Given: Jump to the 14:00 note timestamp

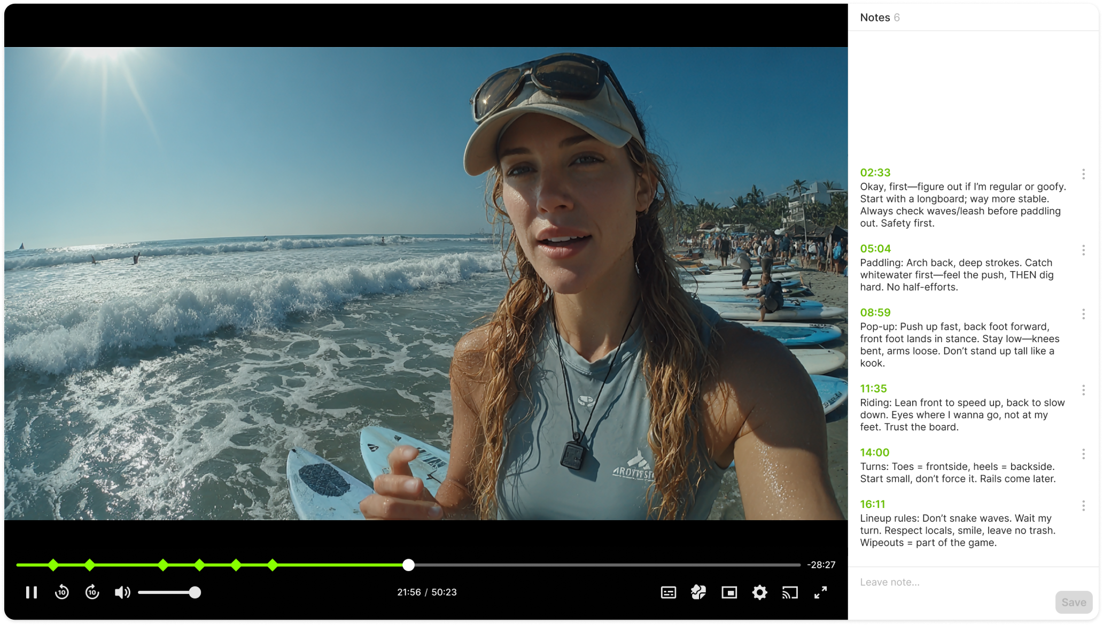Looking at the screenshot, I should (x=874, y=452).
